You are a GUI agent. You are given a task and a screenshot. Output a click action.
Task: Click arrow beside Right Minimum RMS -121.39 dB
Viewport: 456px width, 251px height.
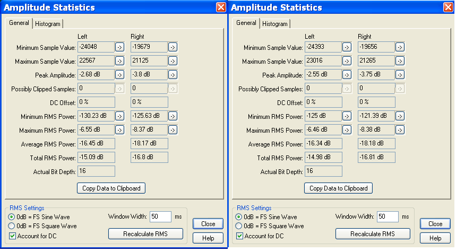click(x=400, y=116)
